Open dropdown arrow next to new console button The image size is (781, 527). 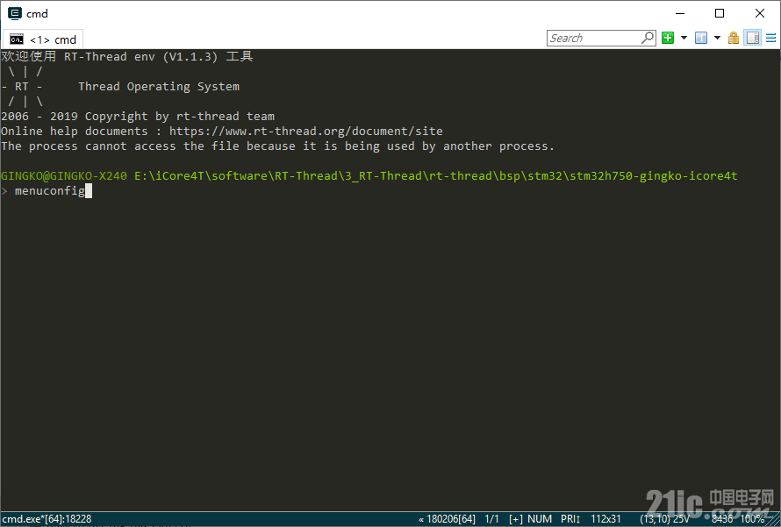pos(684,38)
